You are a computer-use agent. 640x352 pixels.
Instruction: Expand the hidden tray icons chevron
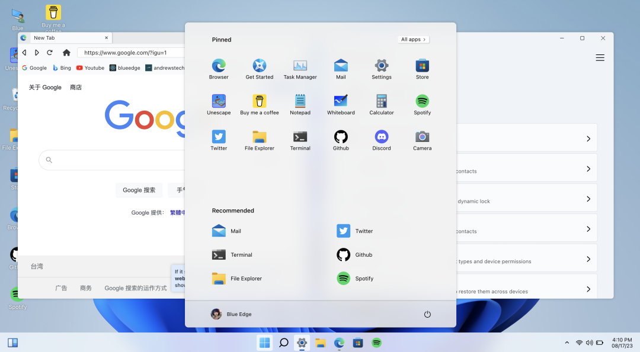pos(567,343)
